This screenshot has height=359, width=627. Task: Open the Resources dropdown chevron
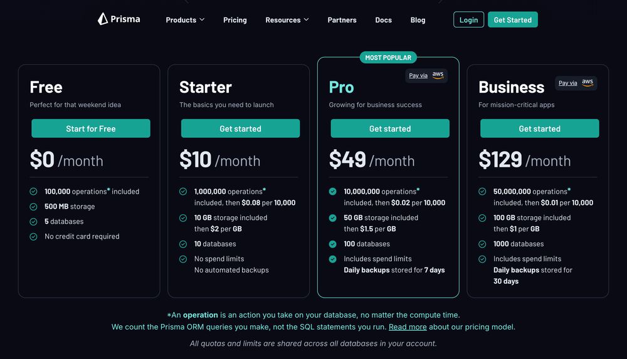(306, 20)
